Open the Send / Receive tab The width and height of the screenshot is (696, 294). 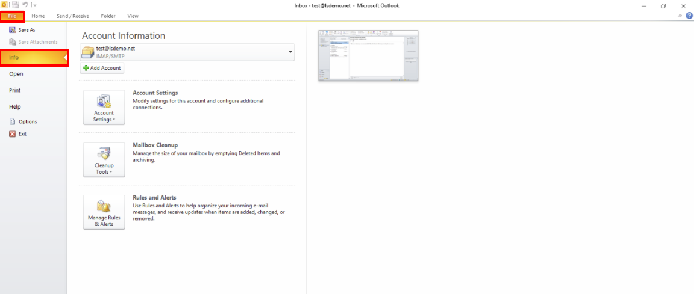pos(73,16)
